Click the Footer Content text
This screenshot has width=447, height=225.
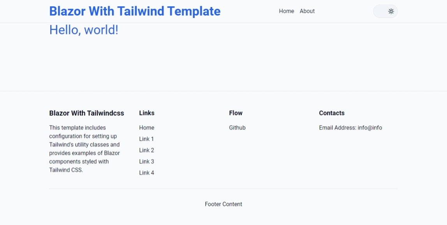pyautogui.click(x=223, y=204)
